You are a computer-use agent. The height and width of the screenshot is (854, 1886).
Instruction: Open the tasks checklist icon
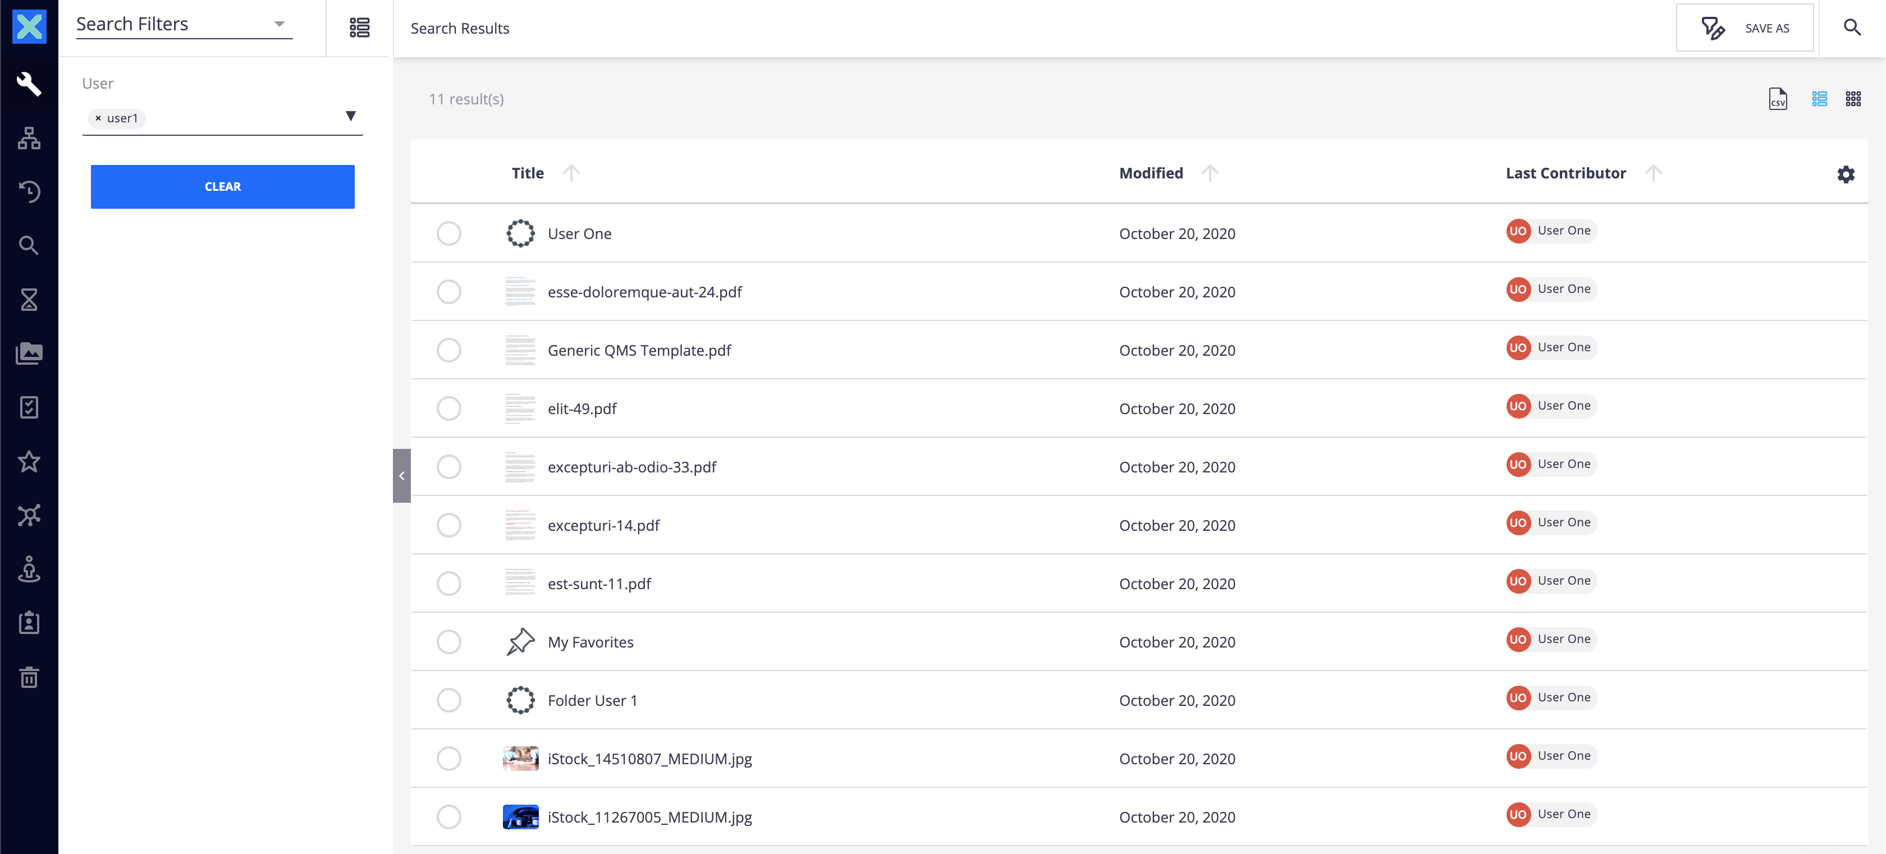pos(29,407)
